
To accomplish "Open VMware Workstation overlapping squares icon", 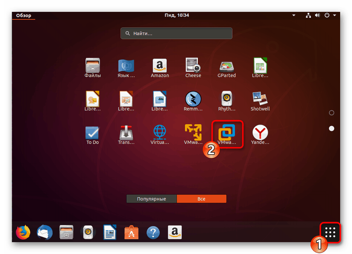I will pyautogui.click(x=227, y=134).
